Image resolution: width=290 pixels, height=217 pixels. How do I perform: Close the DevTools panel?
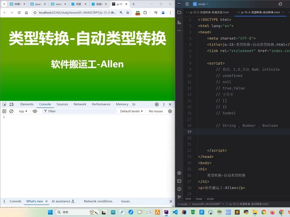coord(170,104)
